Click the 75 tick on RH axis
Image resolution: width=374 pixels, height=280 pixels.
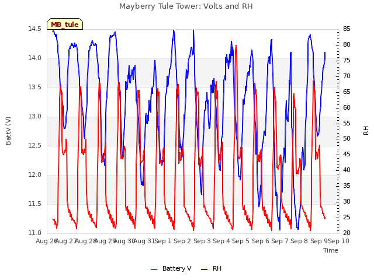347,60
